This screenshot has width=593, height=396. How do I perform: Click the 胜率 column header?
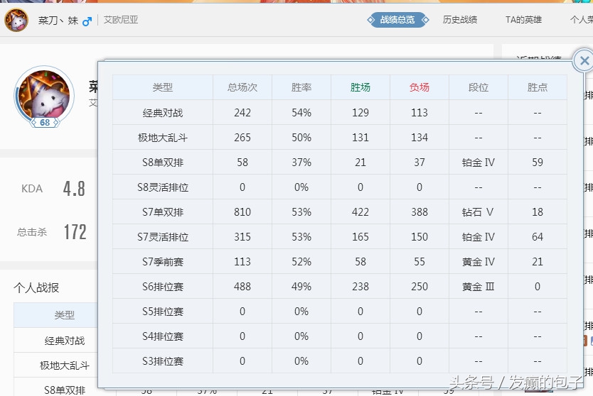coord(301,87)
